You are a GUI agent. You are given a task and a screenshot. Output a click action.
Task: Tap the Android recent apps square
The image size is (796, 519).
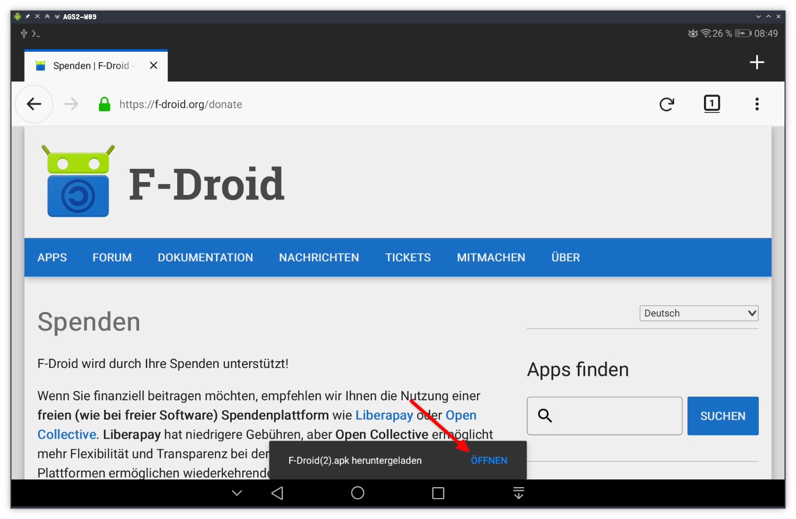[438, 493]
